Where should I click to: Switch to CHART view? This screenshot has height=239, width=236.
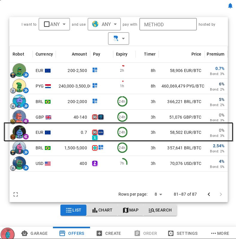pyautogui.click(x=102, y=210)
